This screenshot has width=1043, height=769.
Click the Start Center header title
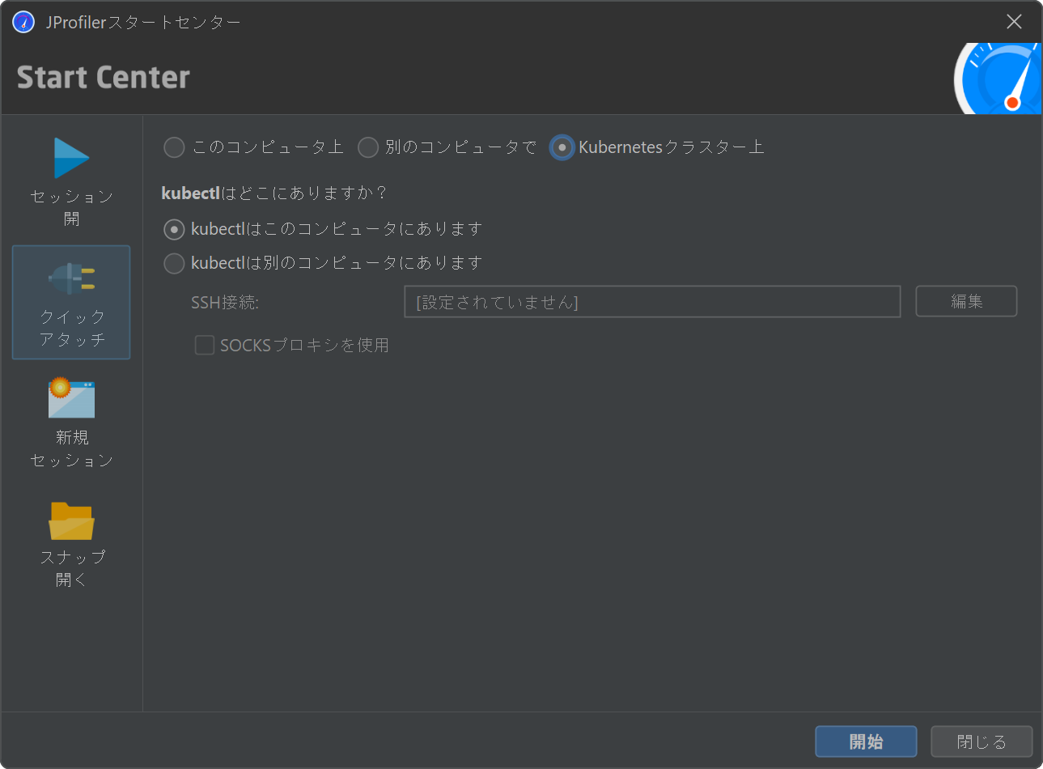[104, 78]
